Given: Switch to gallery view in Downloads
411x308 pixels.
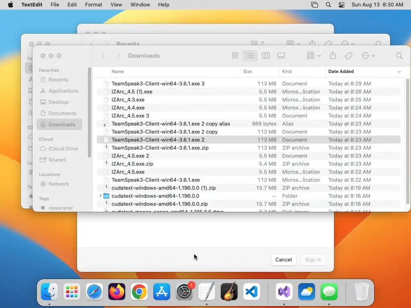Looking at the screenshot, I should pos(281,55).
